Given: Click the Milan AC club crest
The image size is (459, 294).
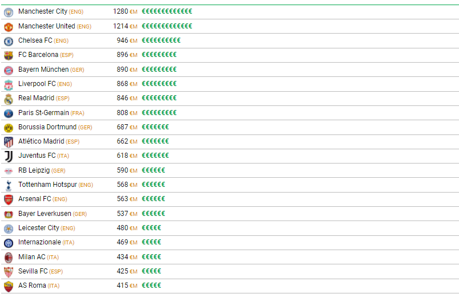Looking at the screenshot, I should pos(9,258).
